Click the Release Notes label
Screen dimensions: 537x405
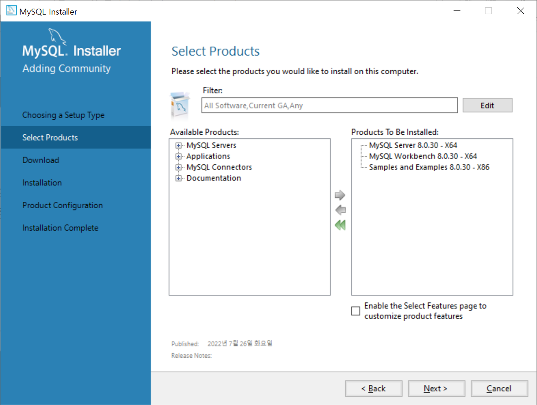click(191, 356)
